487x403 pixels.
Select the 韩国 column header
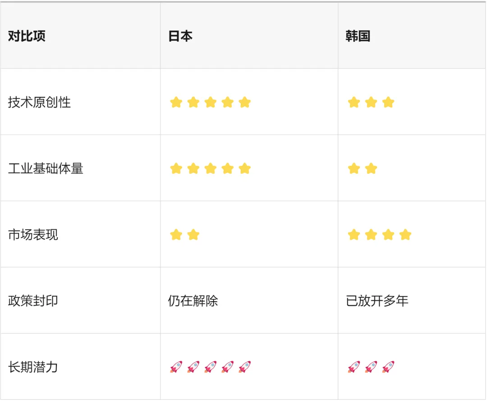358,36
